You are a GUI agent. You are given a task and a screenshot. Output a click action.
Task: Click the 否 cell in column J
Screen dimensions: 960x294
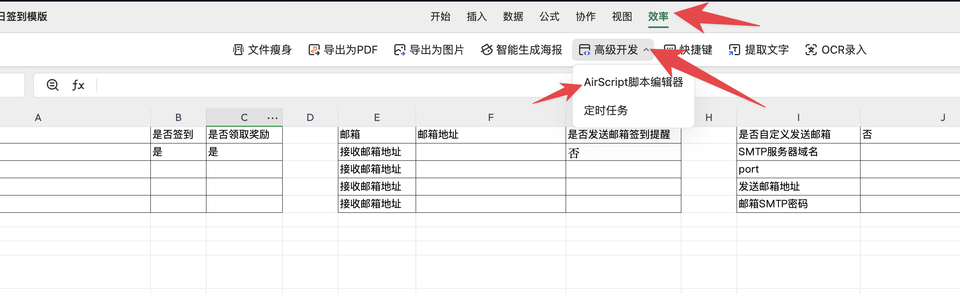click(x=910, y=135)
